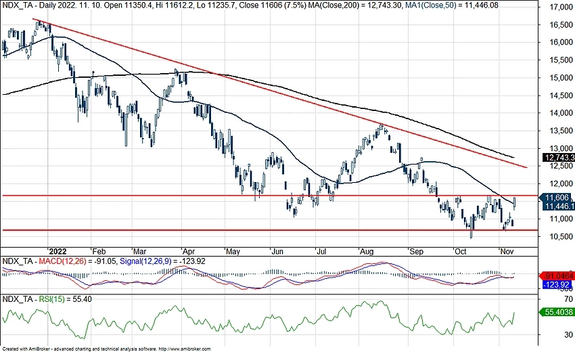Click the Apr month label on time axis
575x352 pixels.
point(189,251)
